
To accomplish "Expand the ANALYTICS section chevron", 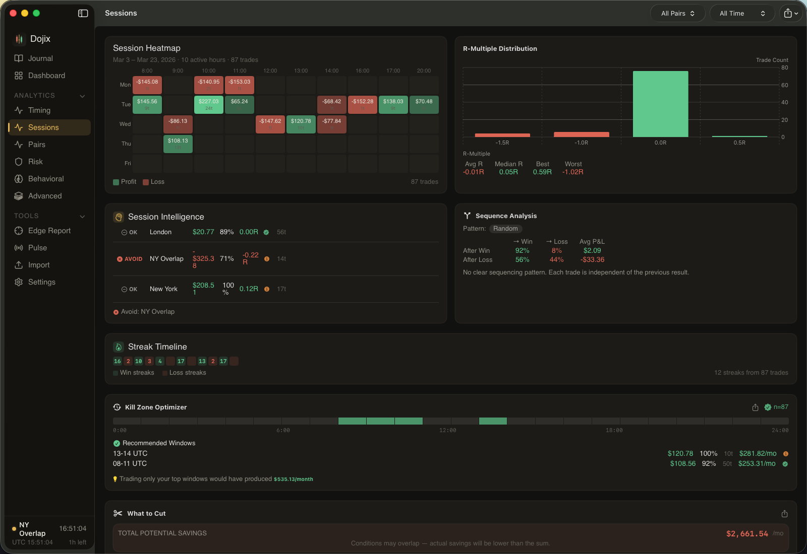I will click(x=82, y=95).
